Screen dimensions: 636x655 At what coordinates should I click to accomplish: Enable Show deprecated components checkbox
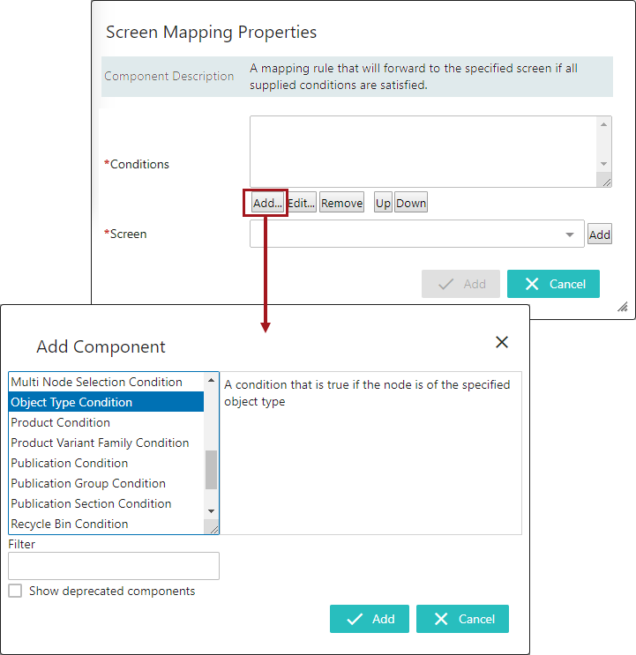(x=15, y=591)
